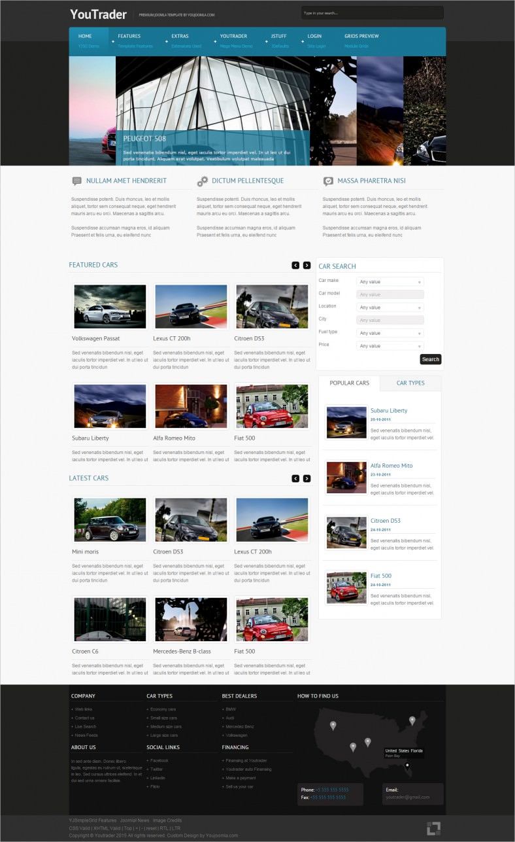The width and height of the screenshot is (515, 842).
Task: Go to next Latest Cars slide
Action: 307,478
